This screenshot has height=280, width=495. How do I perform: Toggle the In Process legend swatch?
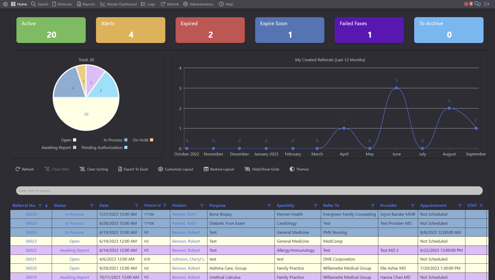(126, 140)
